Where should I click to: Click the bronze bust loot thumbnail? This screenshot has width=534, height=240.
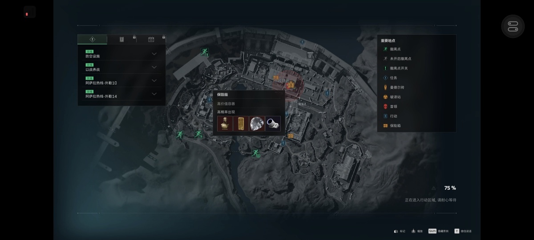(225, 124)
